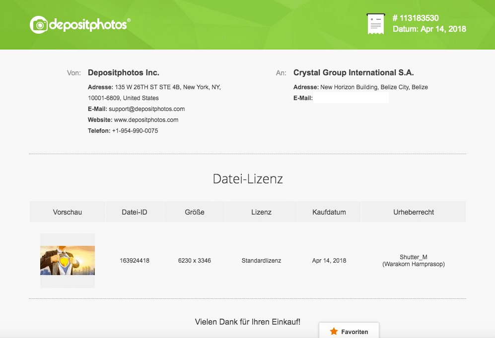Click the orange star icon next to Favoriten
This screenshot has width=495, height=338.
click(x=334, y=332)
